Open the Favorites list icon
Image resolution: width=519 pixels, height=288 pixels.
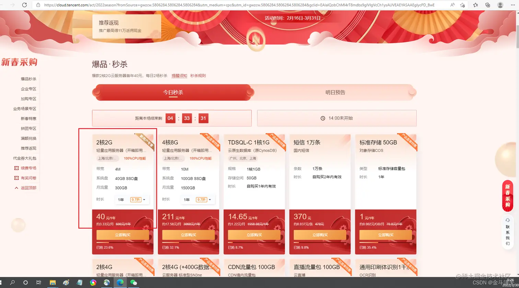click(x=475, y=5)
